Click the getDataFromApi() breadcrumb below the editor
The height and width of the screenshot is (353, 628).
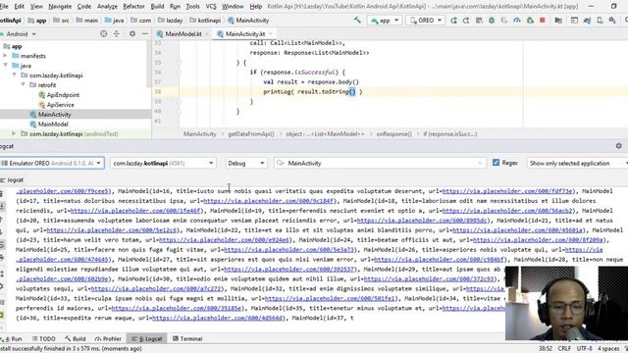click(251, 134)
